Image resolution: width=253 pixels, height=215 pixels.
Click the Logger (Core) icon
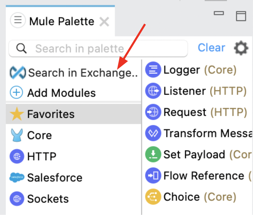153,70
